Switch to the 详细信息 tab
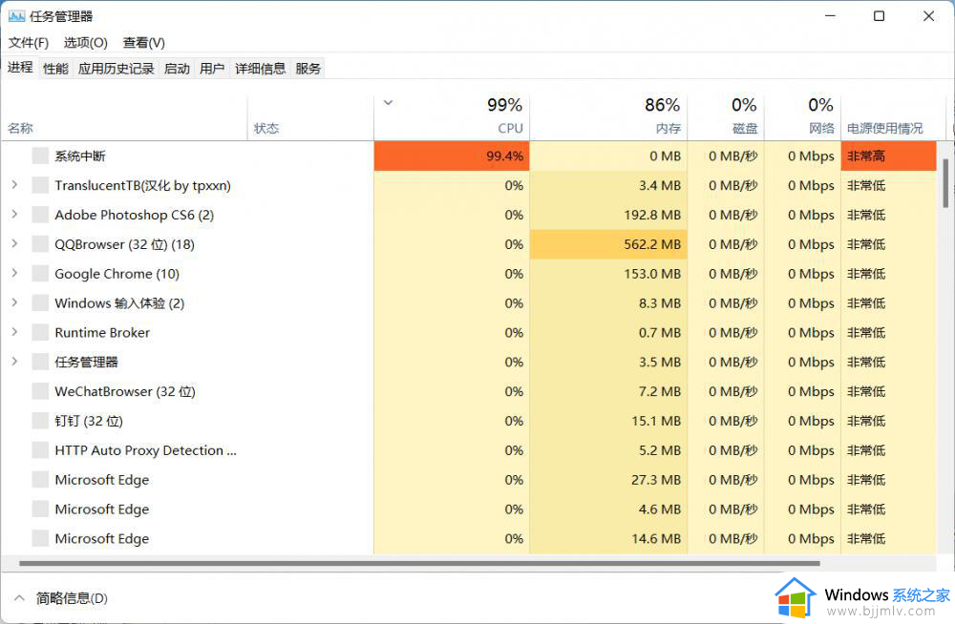The height and width of the screenshot is (624, 955). point(260,68)
